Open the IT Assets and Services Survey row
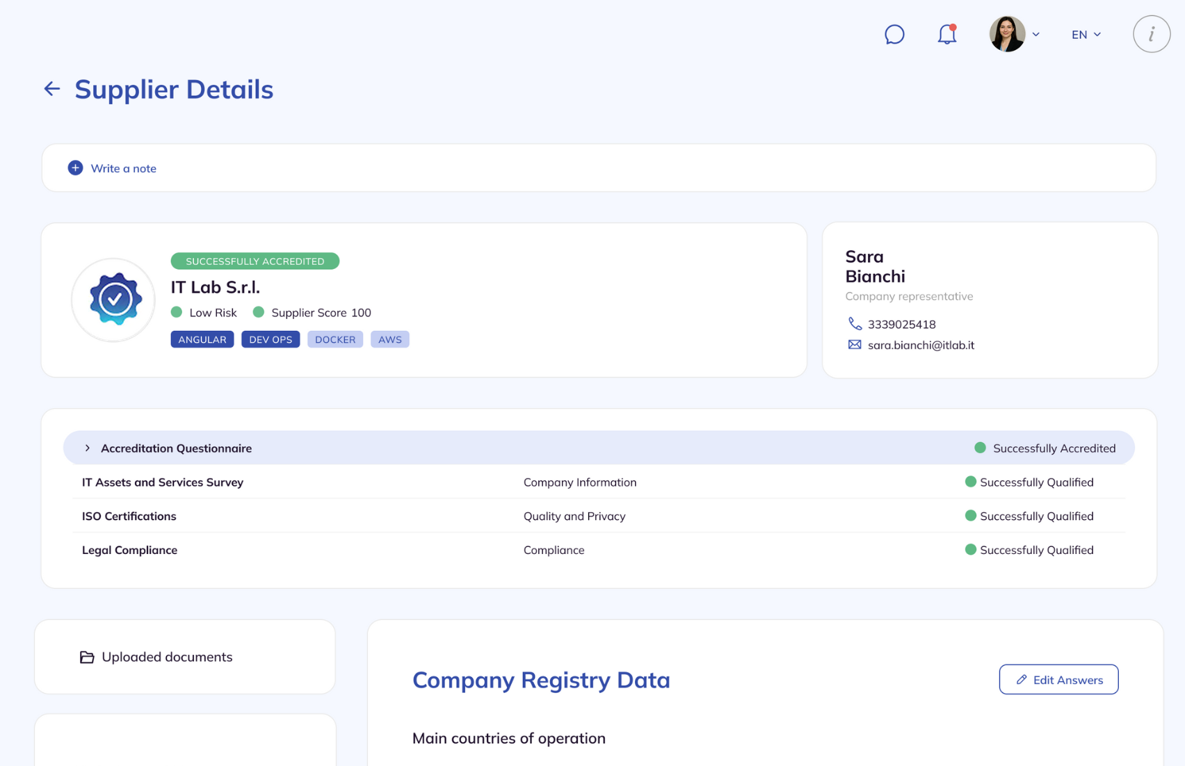 [163, 482]
